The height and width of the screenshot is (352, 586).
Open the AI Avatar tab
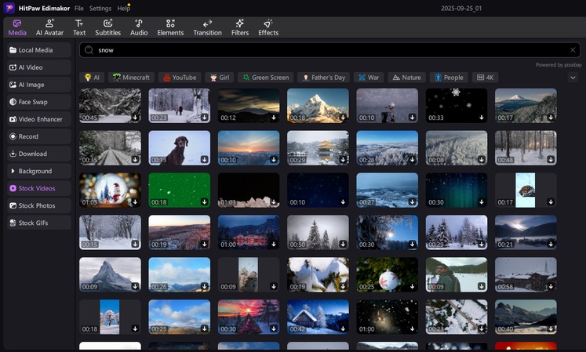[49, 27]
